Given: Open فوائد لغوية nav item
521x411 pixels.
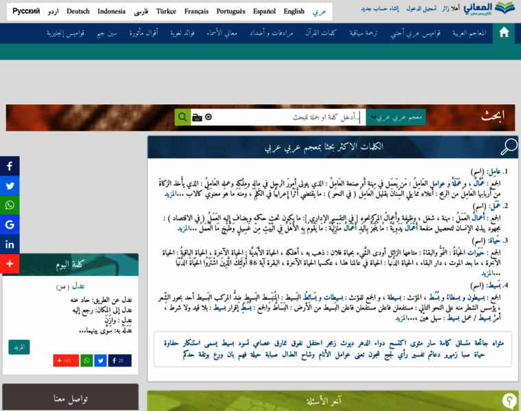Looking at the screenshot, I should 182,33.
